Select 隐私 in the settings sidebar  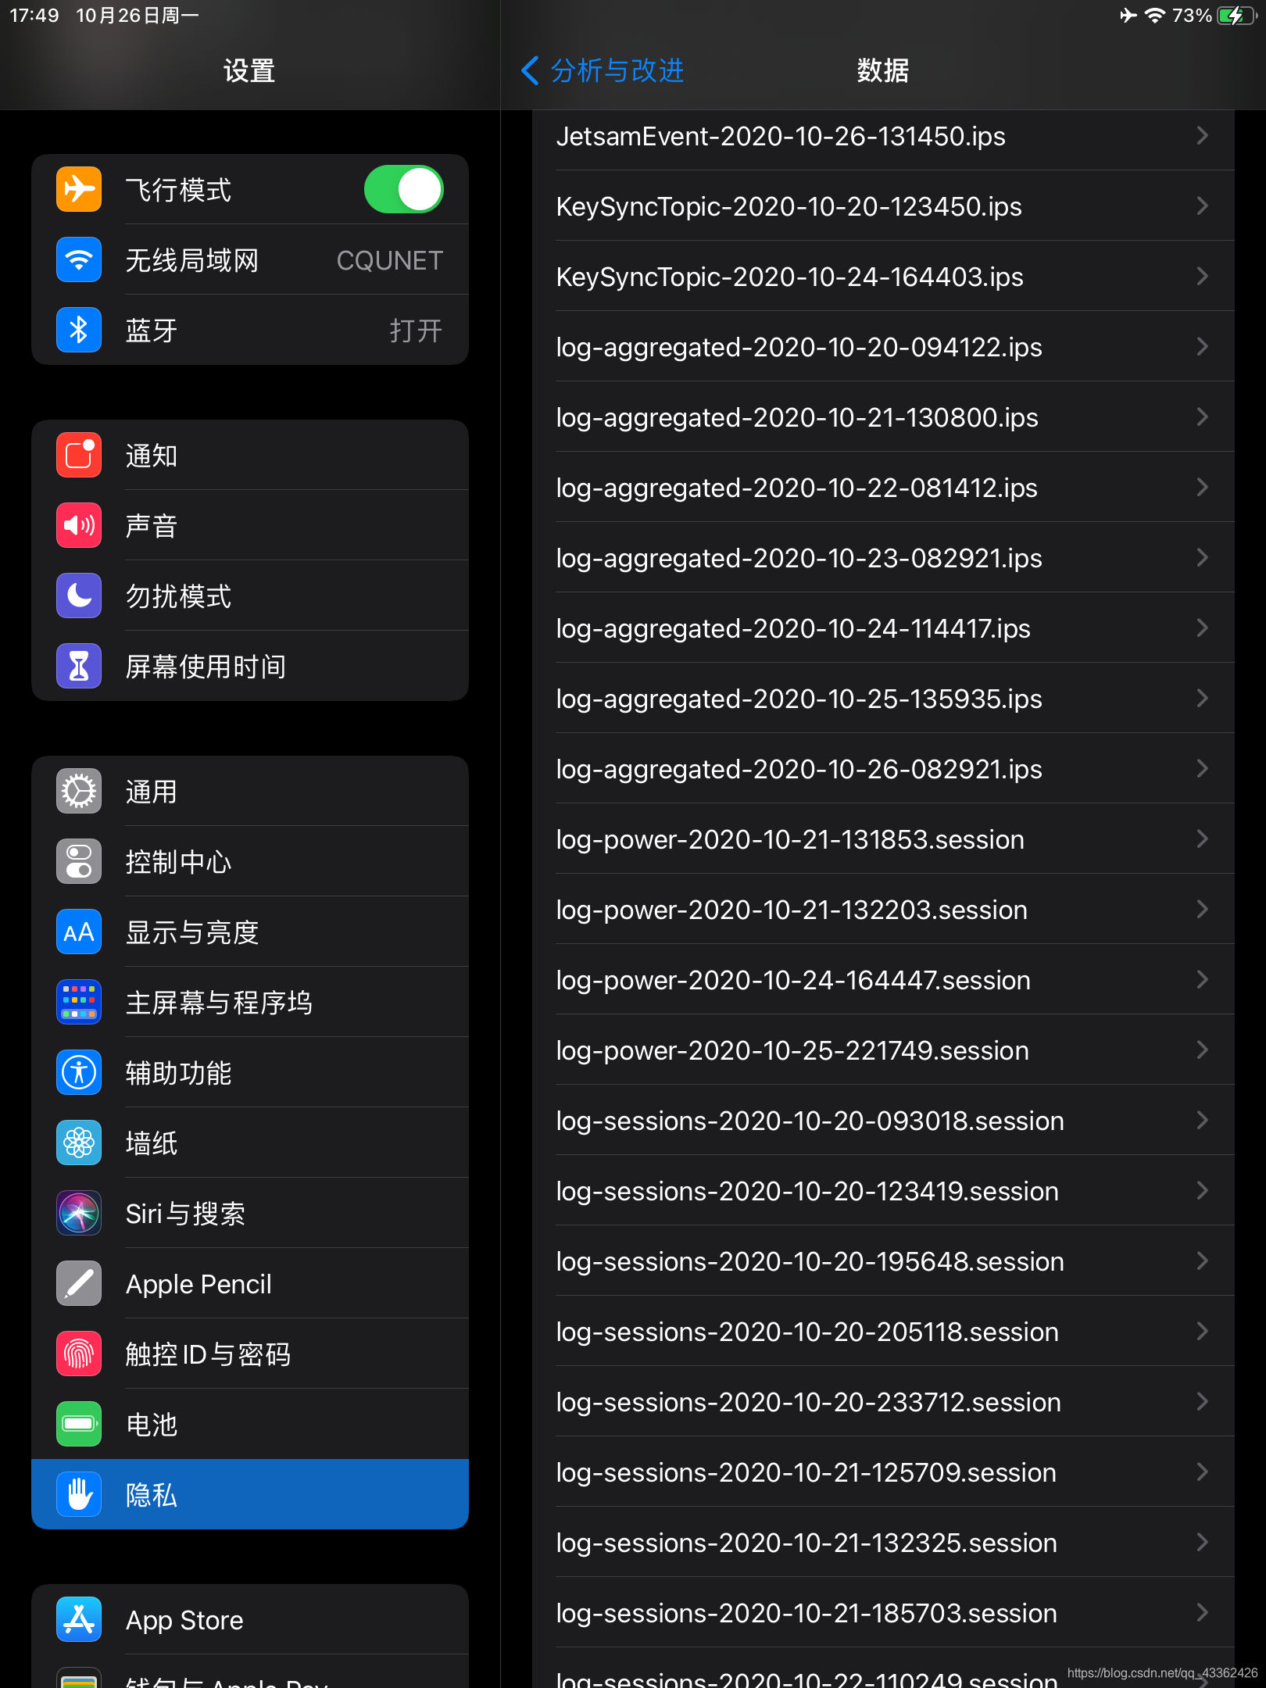click(x=250, y=1494)
